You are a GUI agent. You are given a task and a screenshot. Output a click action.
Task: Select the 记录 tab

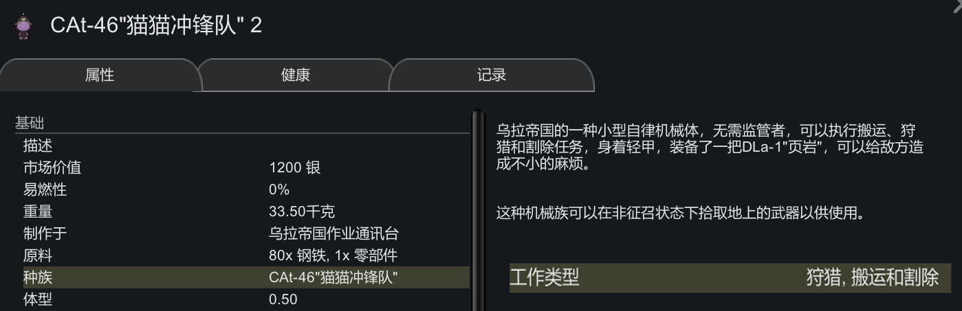(x=492, y=75)
